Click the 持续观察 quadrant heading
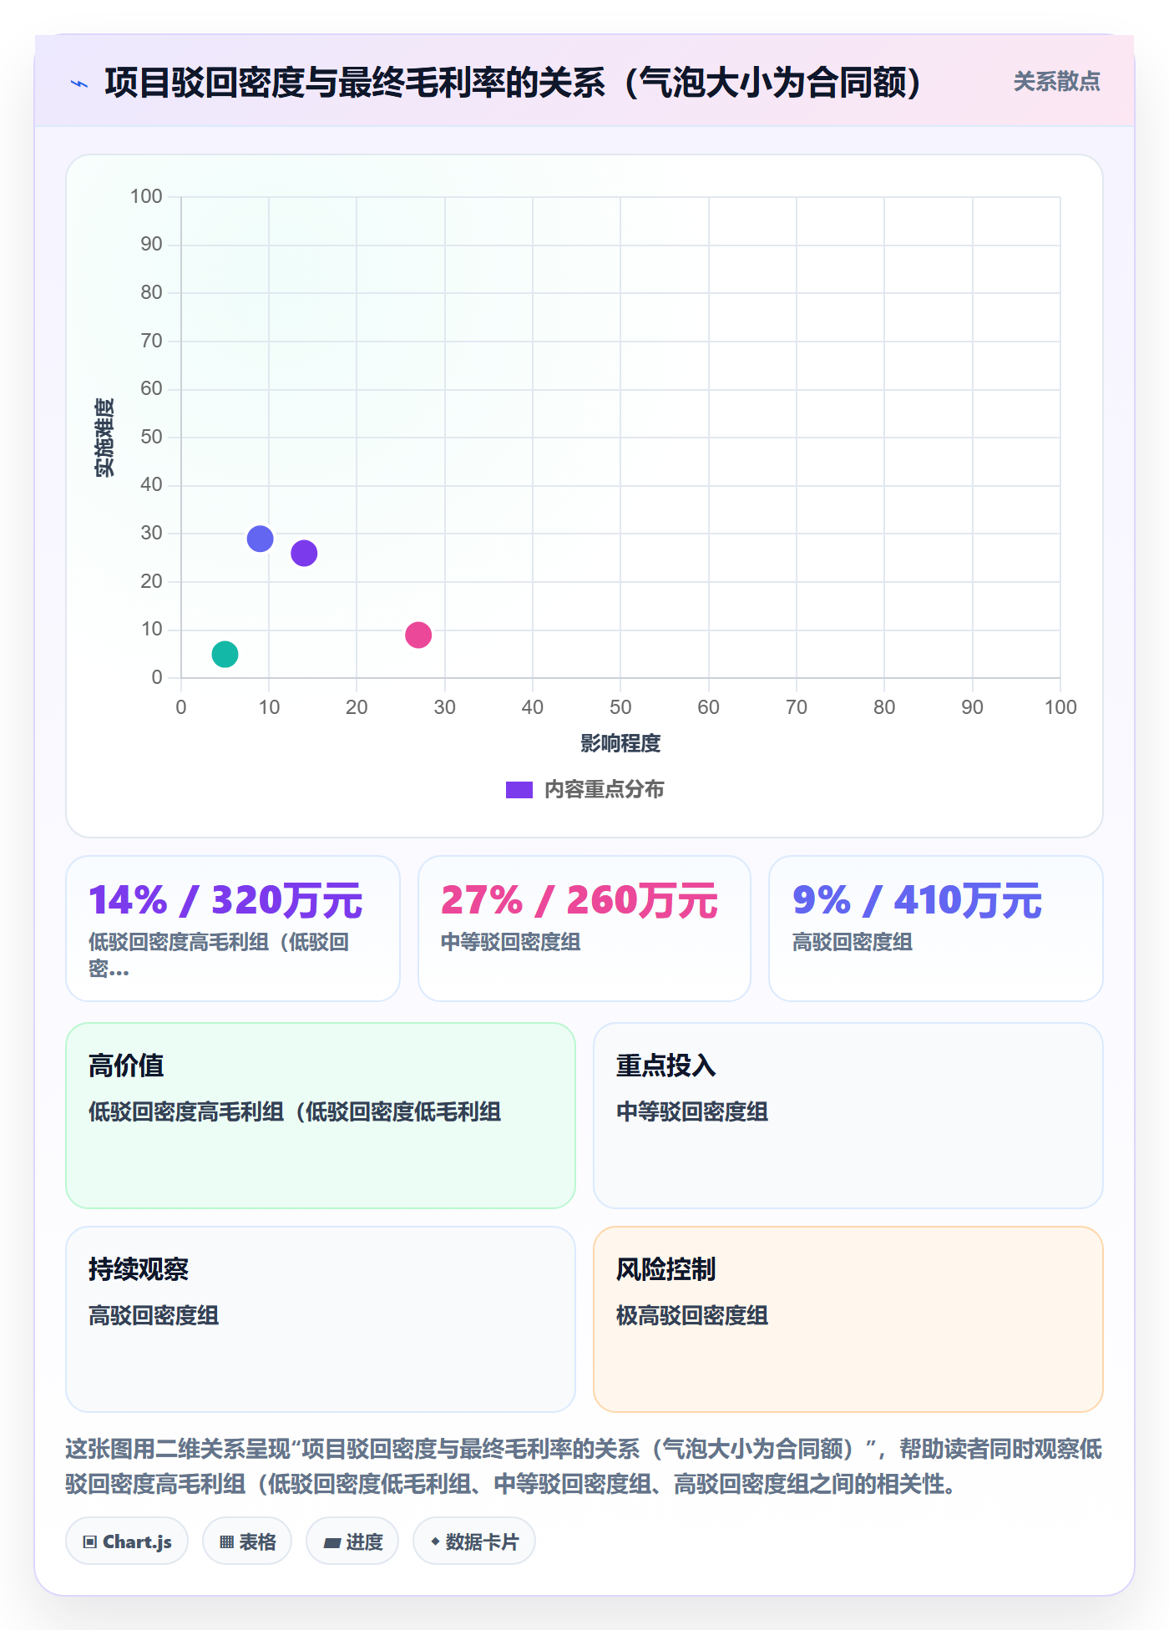The image size is (1169, 1630). click(x=139, y=1269)
